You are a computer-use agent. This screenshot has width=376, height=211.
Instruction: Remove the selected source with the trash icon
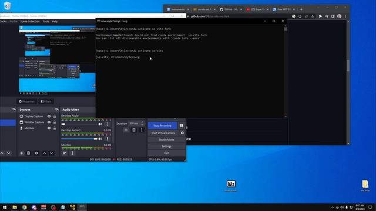29,153
